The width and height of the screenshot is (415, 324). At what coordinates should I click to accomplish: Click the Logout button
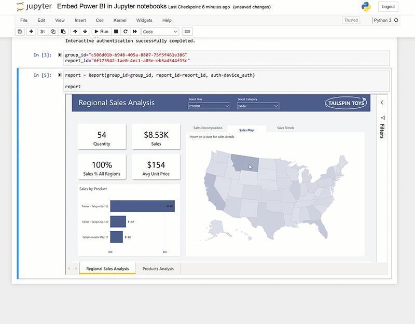[x=388, y=7]
